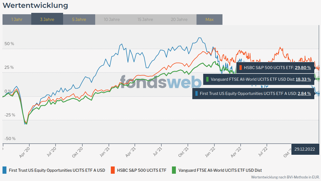The height and width of the screenshot is (181, 321).
Task: Click blue First Trust legend color square
Action: [4, 170]
